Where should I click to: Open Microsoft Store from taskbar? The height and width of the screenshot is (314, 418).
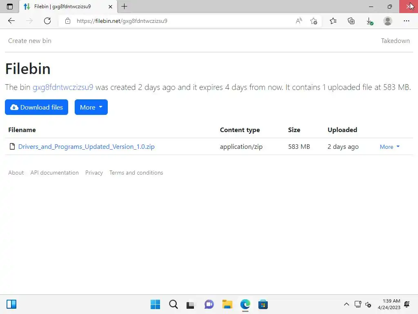click(263, 304)
